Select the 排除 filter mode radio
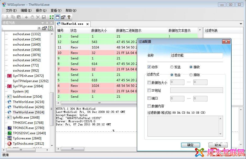This screenshot has width=246, height=159. point(191,75)
